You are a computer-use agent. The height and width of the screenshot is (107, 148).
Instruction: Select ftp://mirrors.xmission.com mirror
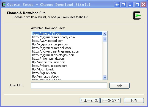pyautogui.click(x=67, y=62)
